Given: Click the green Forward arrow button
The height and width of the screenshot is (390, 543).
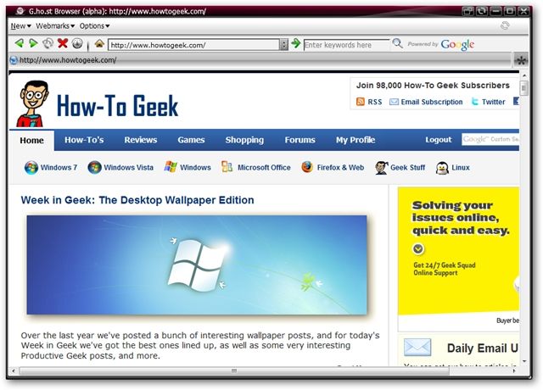Looking at the screenshot, I should tap(33, 43).
